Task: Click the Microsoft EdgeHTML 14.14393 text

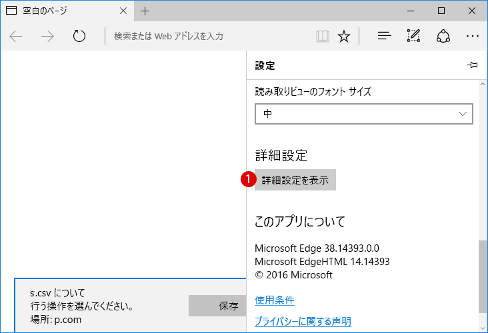Action: (x=322, y=262)
